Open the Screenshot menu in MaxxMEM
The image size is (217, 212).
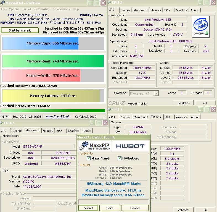(42, 9)
